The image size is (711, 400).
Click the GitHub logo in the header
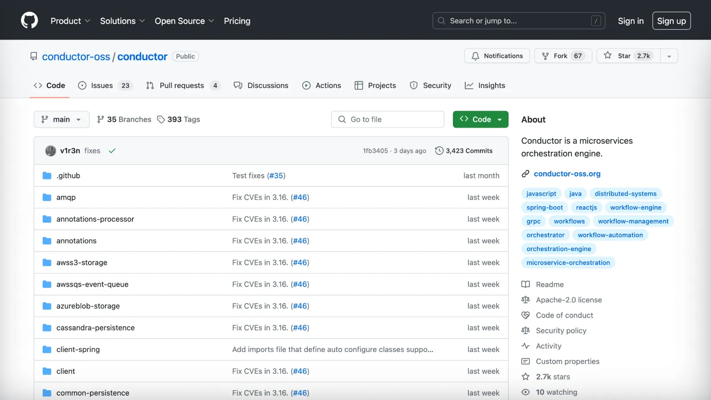pos(29,20)
